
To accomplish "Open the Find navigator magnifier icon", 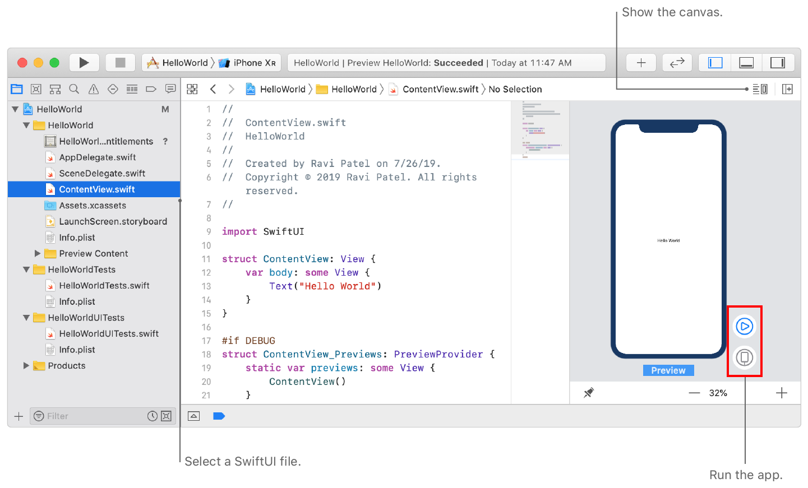I will [74, 89].
